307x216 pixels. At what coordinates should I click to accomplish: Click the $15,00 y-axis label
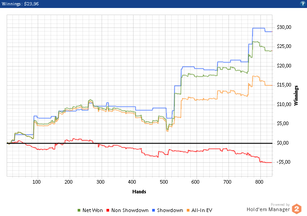pyautogui.click(x=284, y=85)
